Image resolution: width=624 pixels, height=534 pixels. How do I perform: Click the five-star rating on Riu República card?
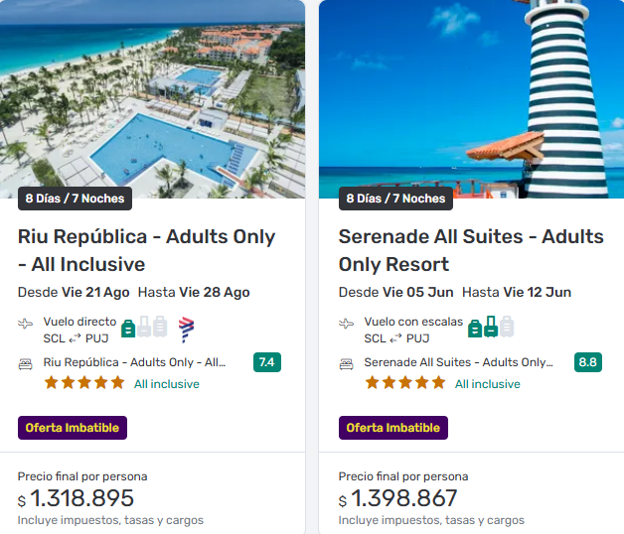pos(84,383)
